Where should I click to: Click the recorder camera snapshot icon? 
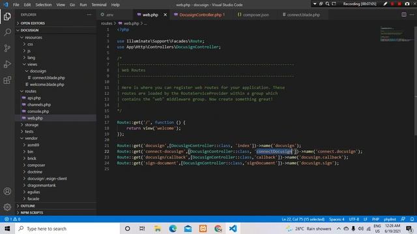[x=407, y=4]
